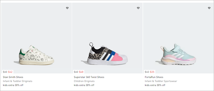Select the $48 sale price tag
The image size is (214, 91).
tap(81, 72)
